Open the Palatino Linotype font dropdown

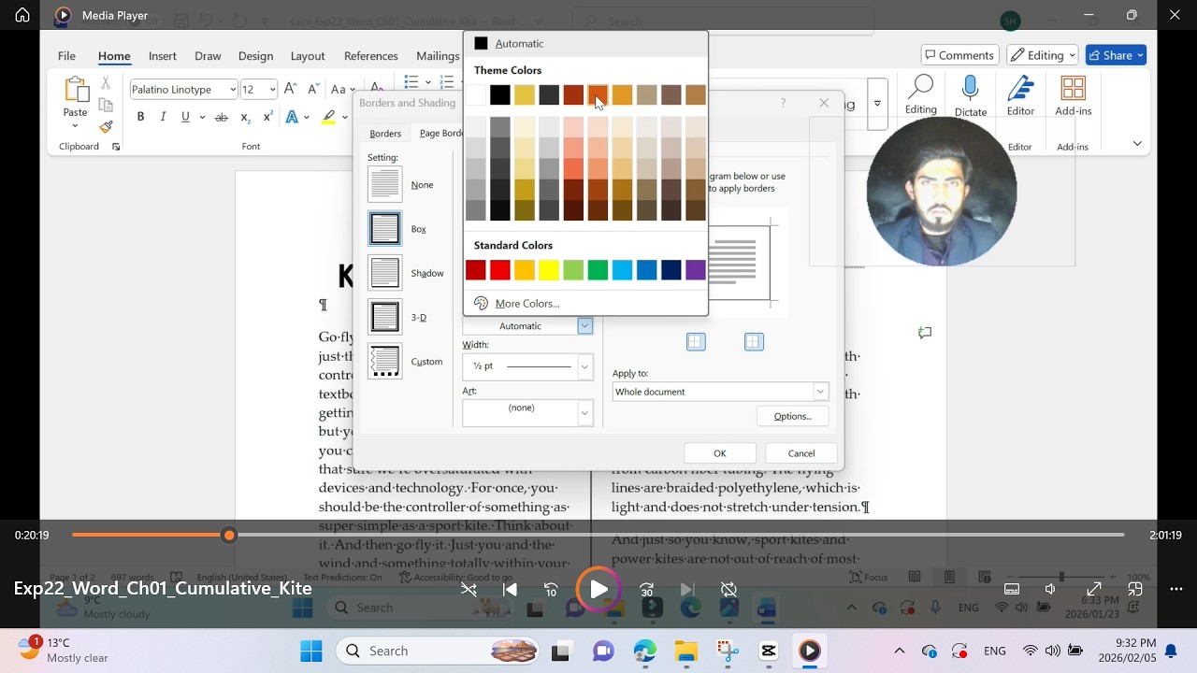point(232,90)
